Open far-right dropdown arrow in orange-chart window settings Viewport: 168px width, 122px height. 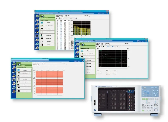pyautogui.click(x=81, y=64)
